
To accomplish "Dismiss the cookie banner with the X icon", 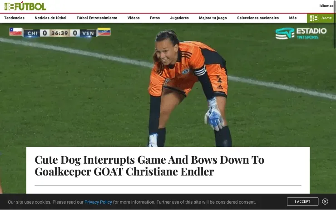I will 325,201.
